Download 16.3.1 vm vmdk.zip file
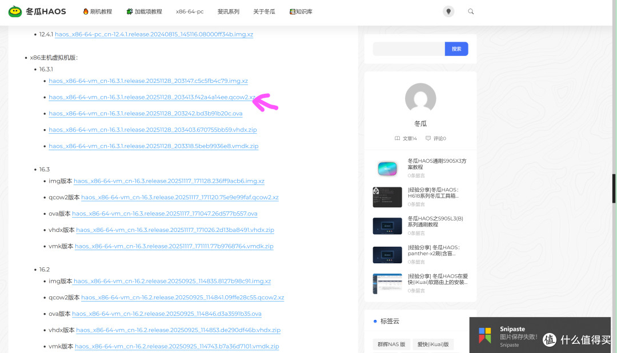 click(154, 146)
